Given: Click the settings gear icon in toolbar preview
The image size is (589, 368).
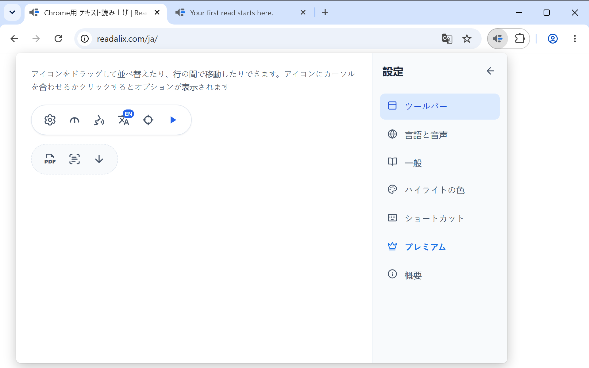Looking at the screenshot, I should tap(50, 120).
